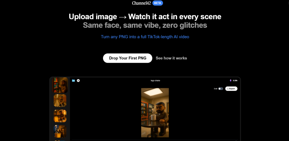Select the fourth scene thumbnail with blue background
The image size is (289, 141).
click(60, 131)
